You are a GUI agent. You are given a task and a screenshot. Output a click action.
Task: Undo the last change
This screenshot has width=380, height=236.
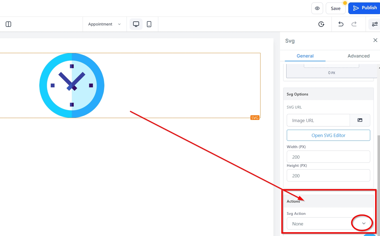point(341,24)
